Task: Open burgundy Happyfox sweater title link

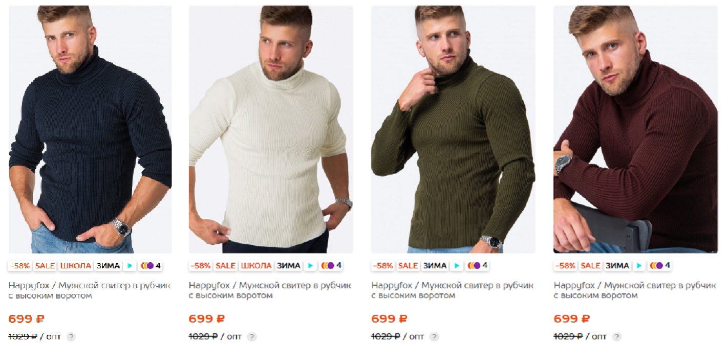Action: pos(635,290)
